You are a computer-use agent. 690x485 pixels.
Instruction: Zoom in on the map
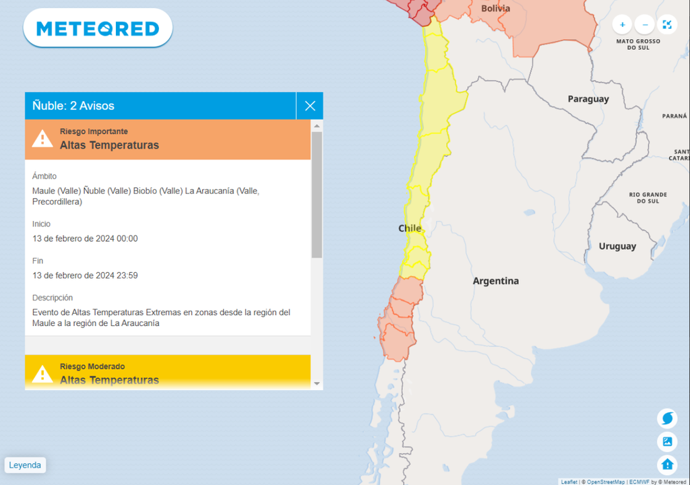622,25
